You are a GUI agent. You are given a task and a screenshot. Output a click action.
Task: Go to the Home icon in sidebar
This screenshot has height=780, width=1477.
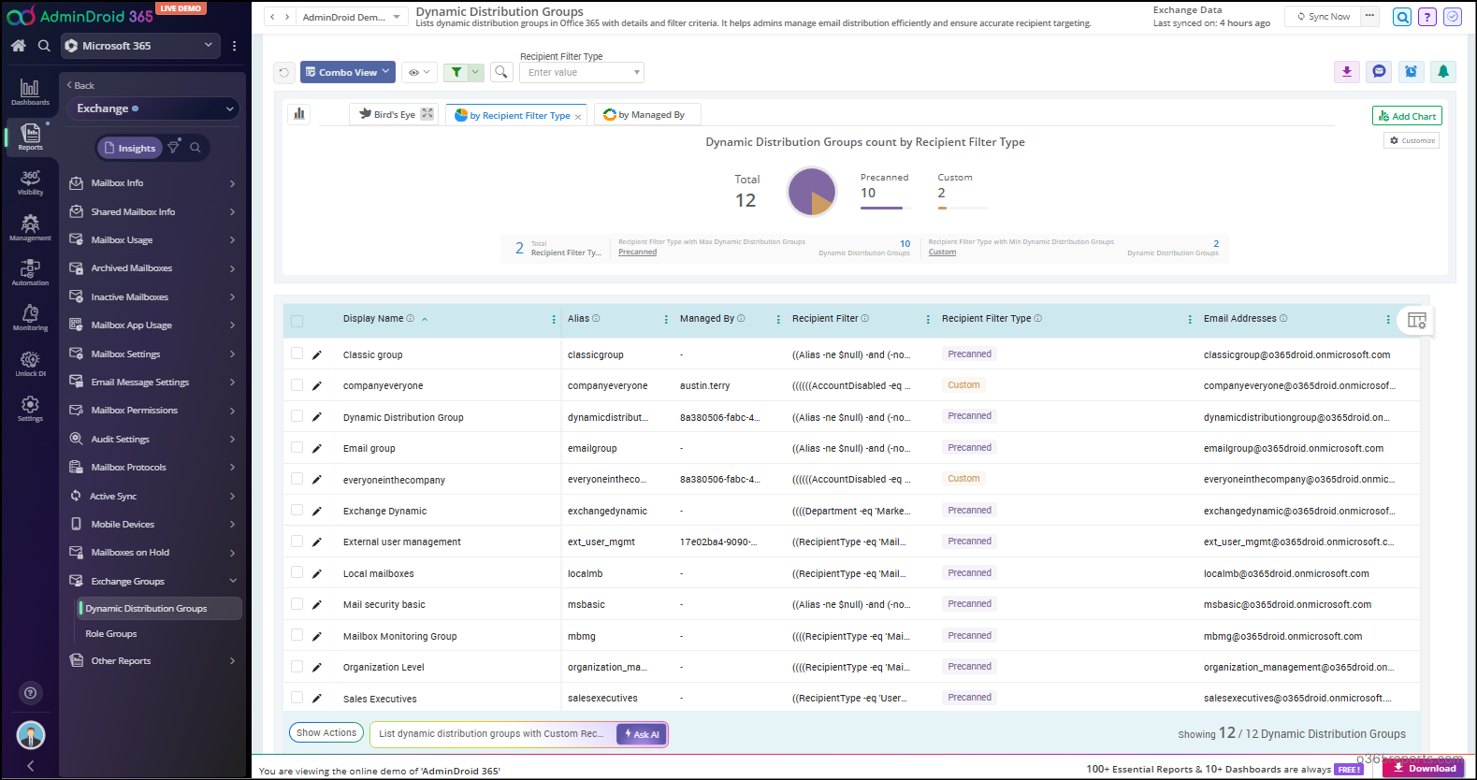(18, 45)
